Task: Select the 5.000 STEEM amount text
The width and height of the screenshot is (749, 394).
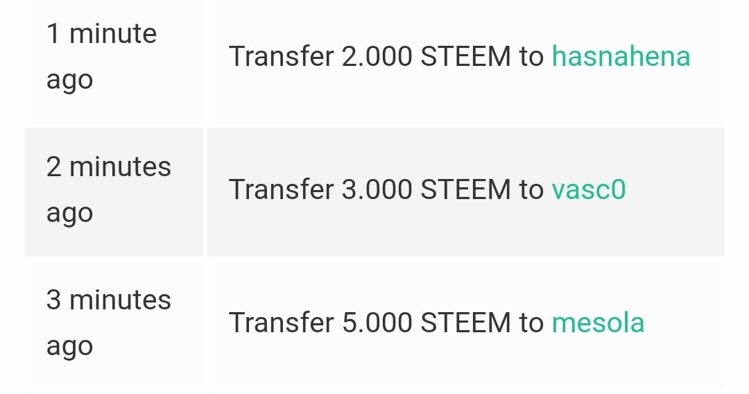Action: [x=426, y=323]
